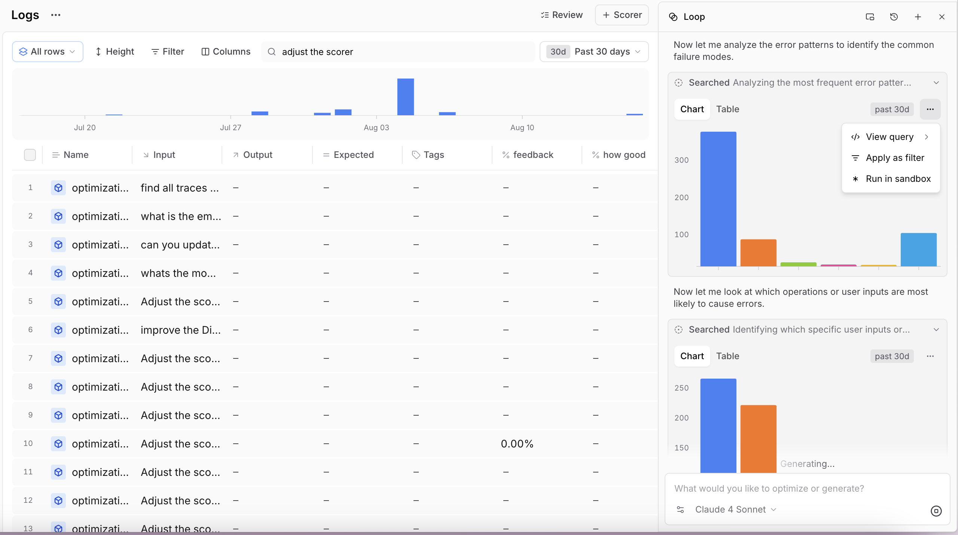
Task: Open the options menu on the error patterns chart
Action: coord(930,109)
